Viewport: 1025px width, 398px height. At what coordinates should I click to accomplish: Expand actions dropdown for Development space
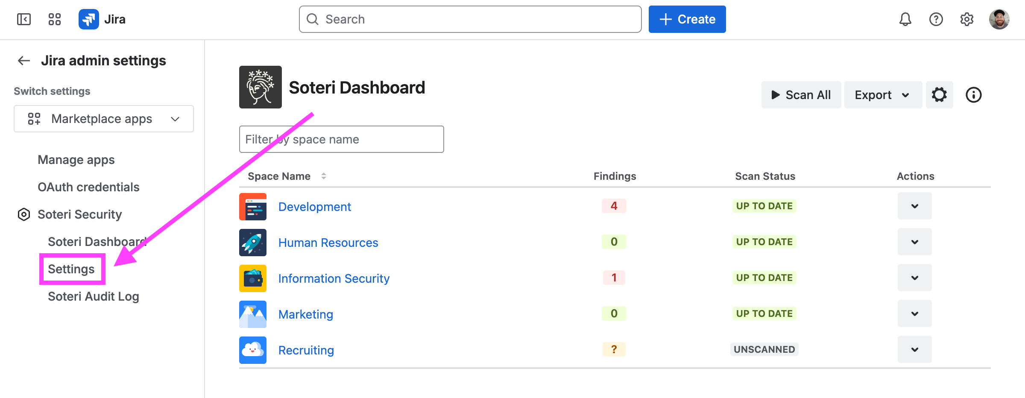pyautogui.click(x=914, y=206)
